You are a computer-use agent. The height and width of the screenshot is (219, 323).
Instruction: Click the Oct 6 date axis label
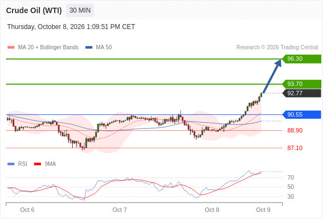click(27, 210)
